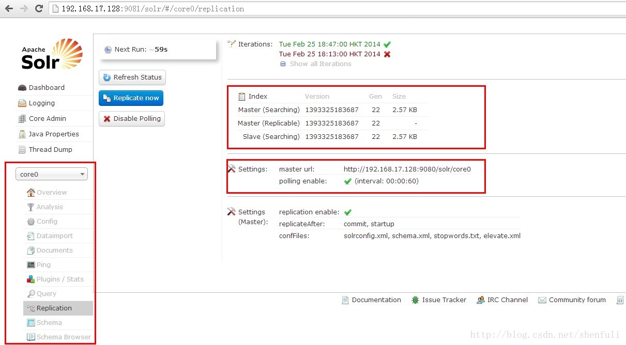The width and height of the screenshot is (626, 345).
Task: Click the Analysis funnel icon
Action: [31, 207]
